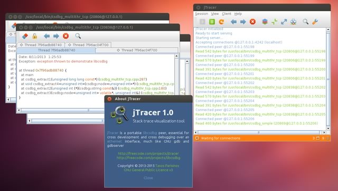
Task: Click the green collapse-arrows icon in jTracer
Action: (x=274, y=22)
